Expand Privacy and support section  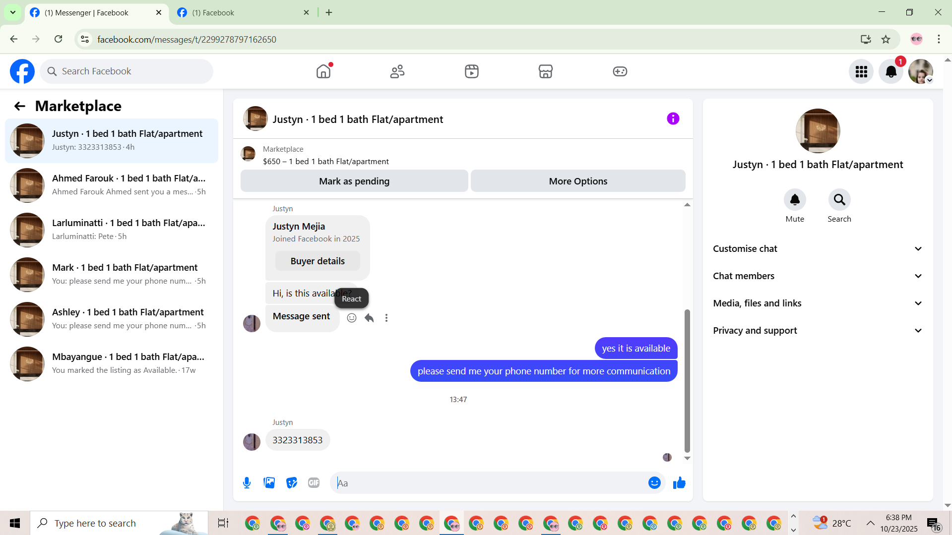point(818,331)
